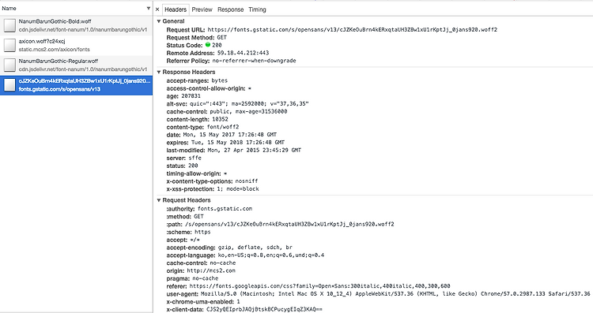Click the timing-allow-origin header
The image size is (593, 313).
pos(197,173)
